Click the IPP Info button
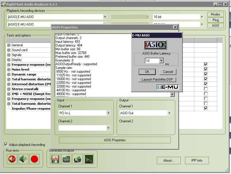Image resolution: width=231 pixels, height=174 pixels. pyautogui.click(x=197, y=161)
